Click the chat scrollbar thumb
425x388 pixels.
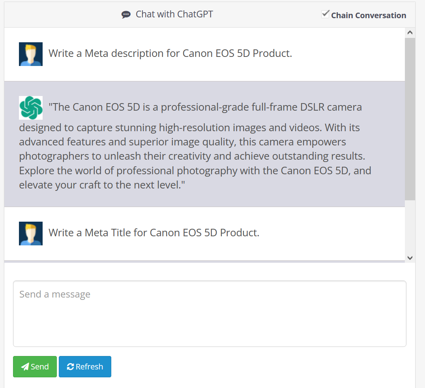(x=410, y=119)
